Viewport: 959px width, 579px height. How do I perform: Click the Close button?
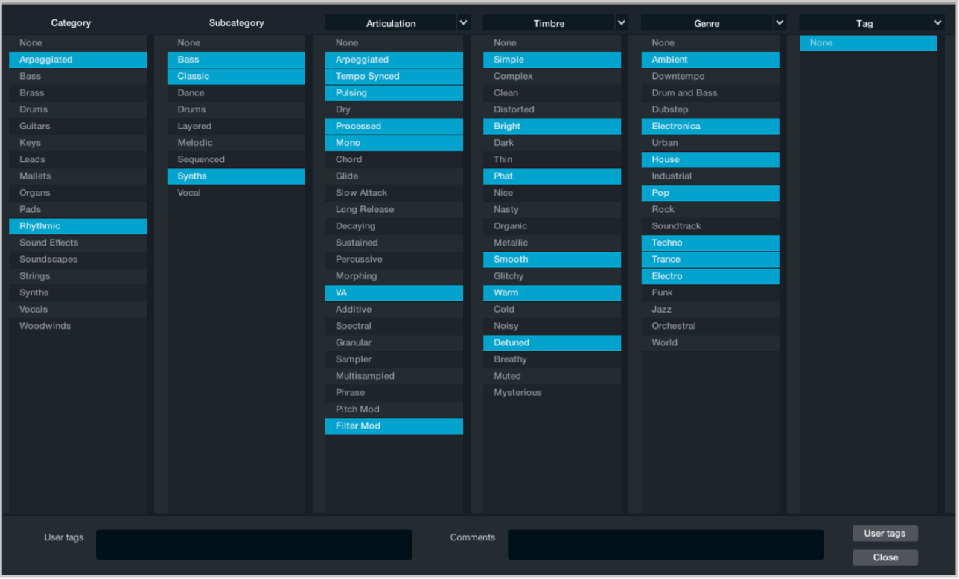point(885,557)
